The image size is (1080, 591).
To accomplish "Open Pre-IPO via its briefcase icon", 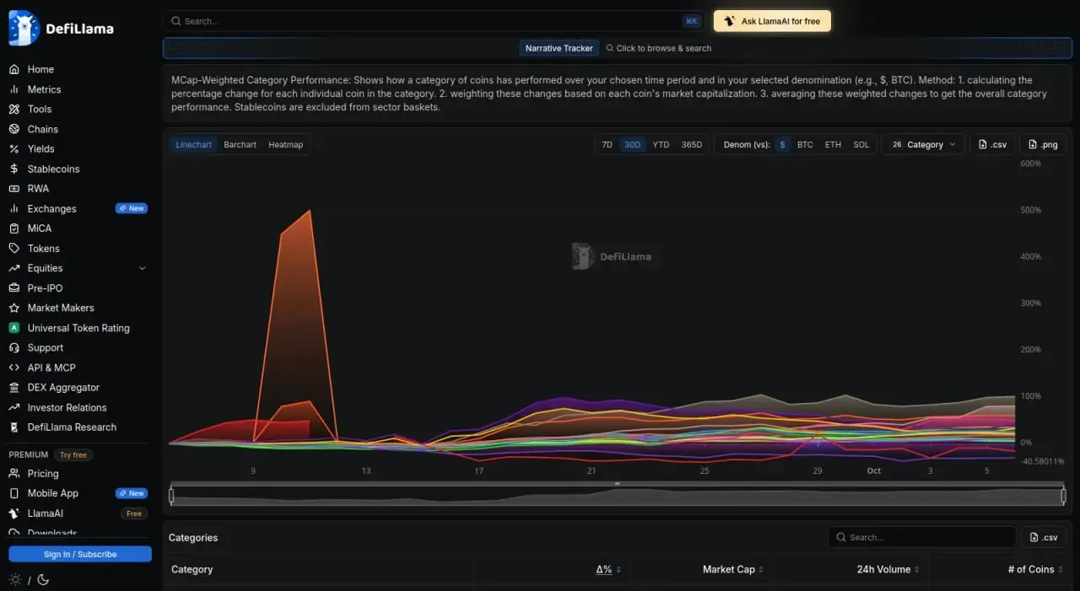I will pos(13,287).
